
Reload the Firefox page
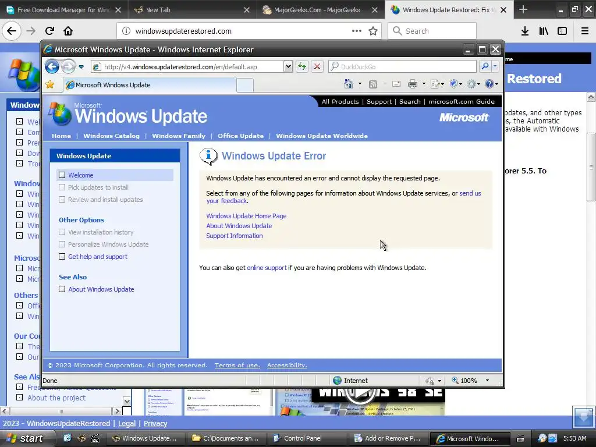tap(49, 31)
